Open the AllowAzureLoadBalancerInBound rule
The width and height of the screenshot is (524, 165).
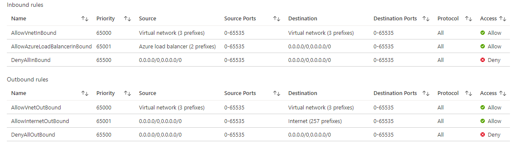click(x=52, y=46)
